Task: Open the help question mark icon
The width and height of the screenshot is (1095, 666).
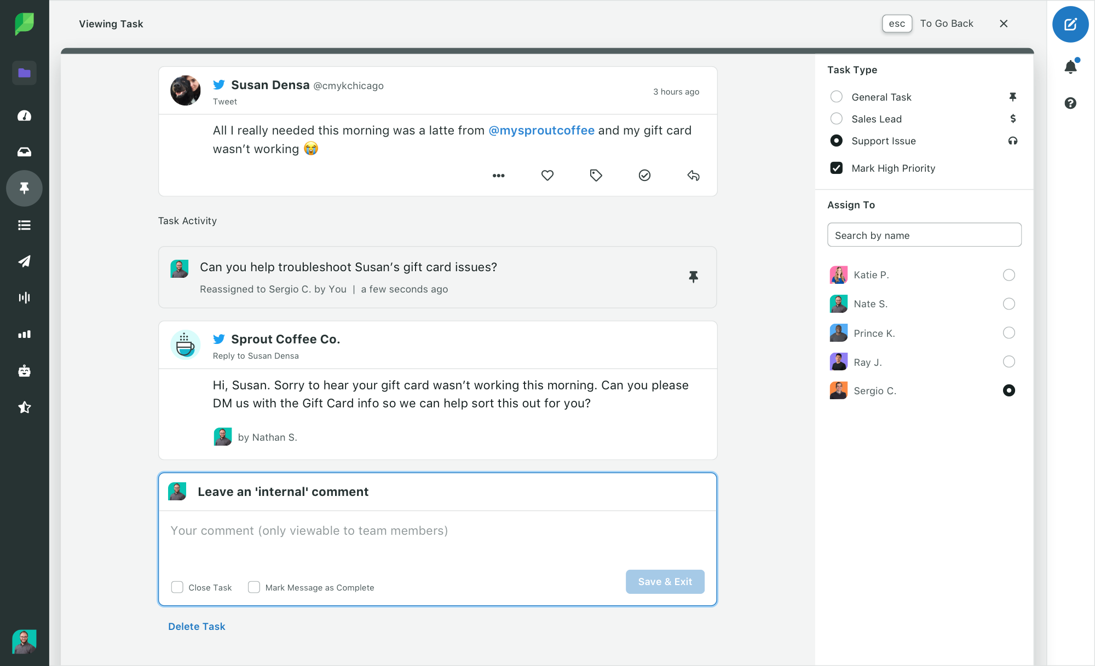Action: [1070, 103]
